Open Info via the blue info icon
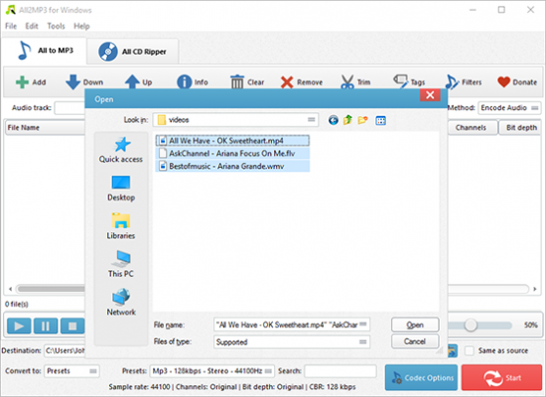Screen dimensions: 546x397 click(x=185, y=82)
